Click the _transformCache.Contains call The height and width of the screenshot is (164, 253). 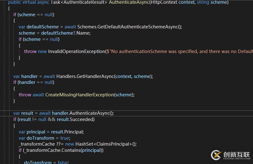[62, 150]
